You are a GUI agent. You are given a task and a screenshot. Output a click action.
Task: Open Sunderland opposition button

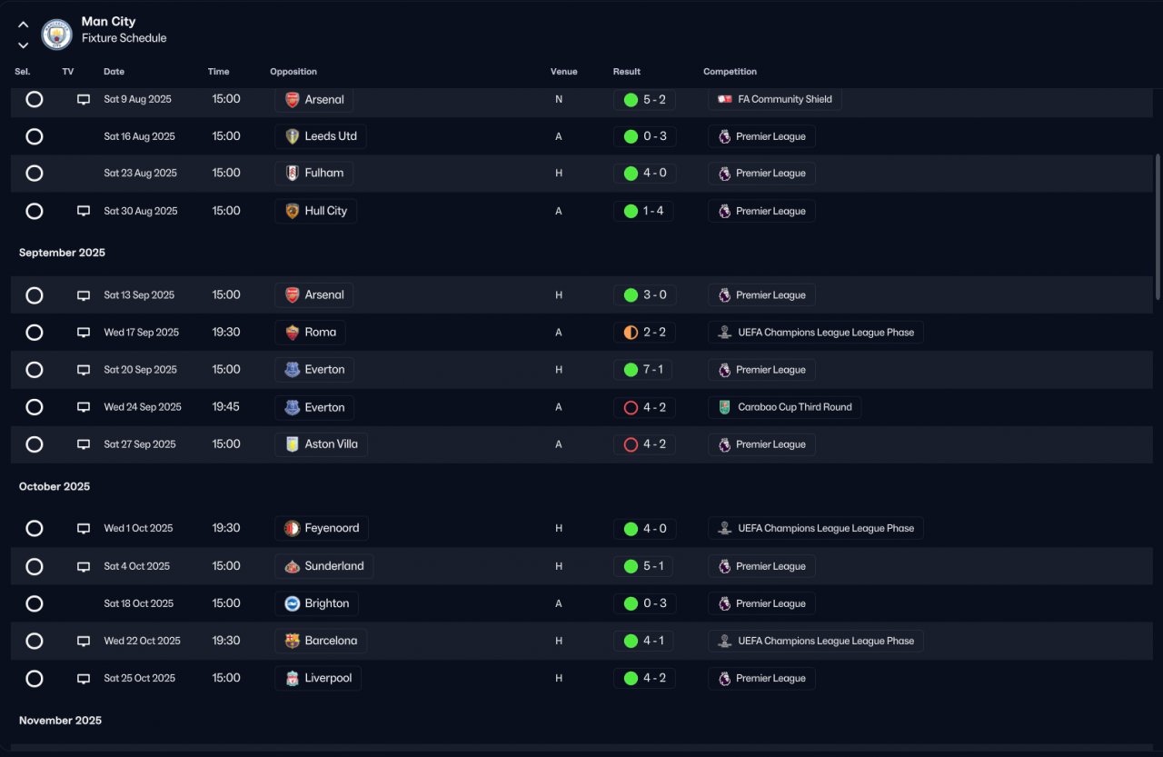click(323, 566)
